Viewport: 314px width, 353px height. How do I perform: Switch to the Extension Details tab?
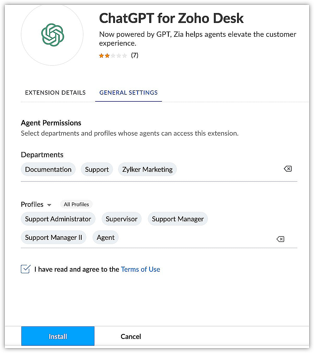click(x=55, y=93)
